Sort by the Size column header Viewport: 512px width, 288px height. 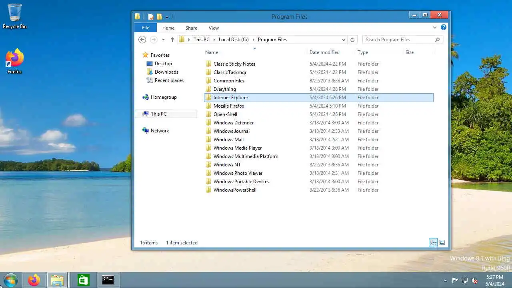pyautogui.click(x=410, y=52)
